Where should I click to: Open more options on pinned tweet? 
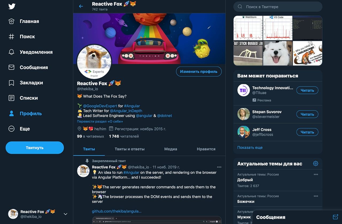[x=219, y=167]
